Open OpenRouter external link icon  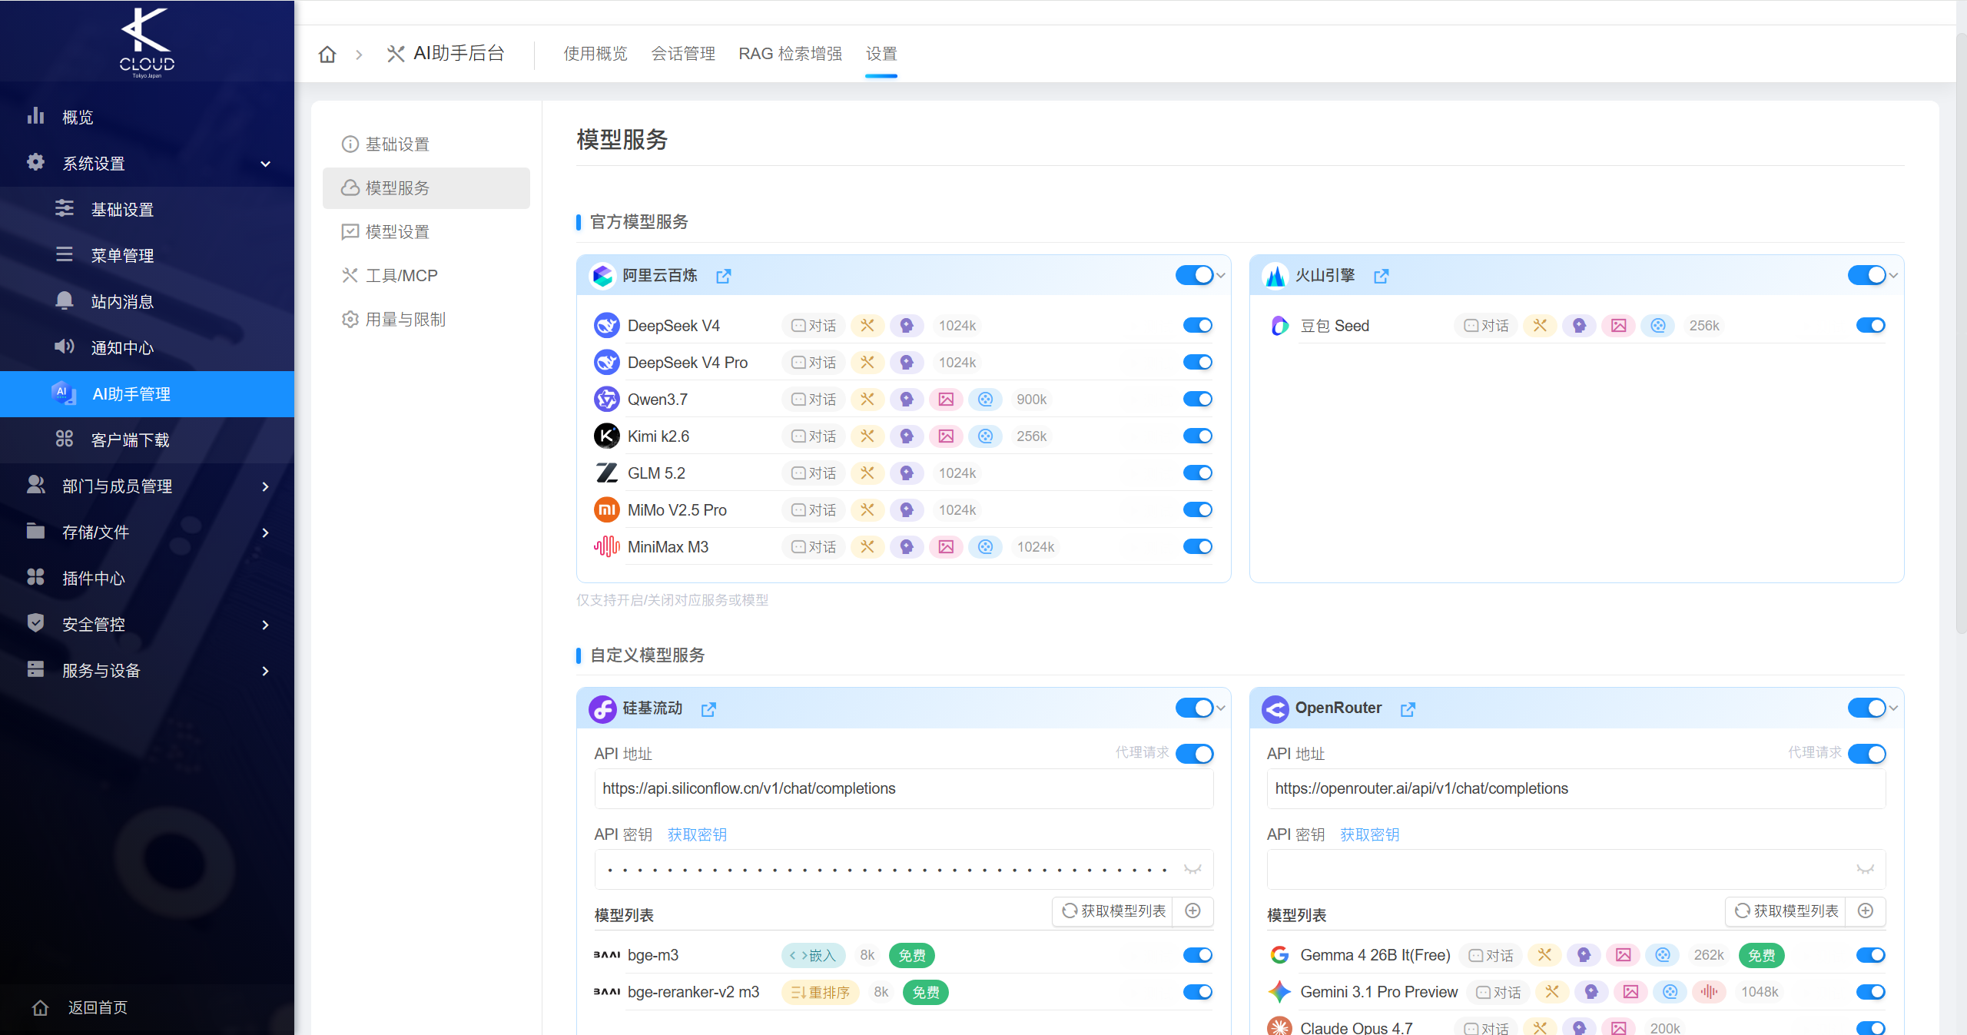(x=1408, y=709)
